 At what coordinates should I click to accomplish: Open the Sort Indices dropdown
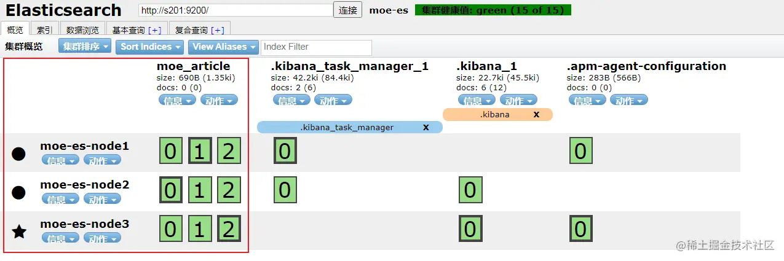[x=150, y=47]
